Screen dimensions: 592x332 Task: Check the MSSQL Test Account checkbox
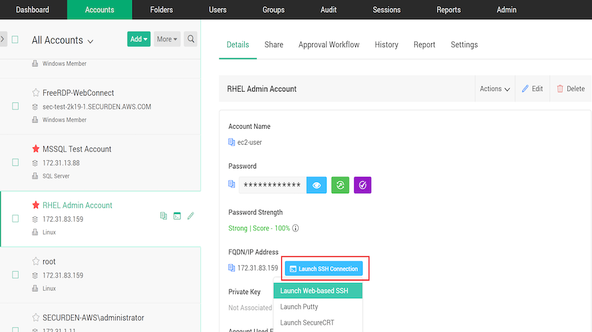[x=15, y=162]
